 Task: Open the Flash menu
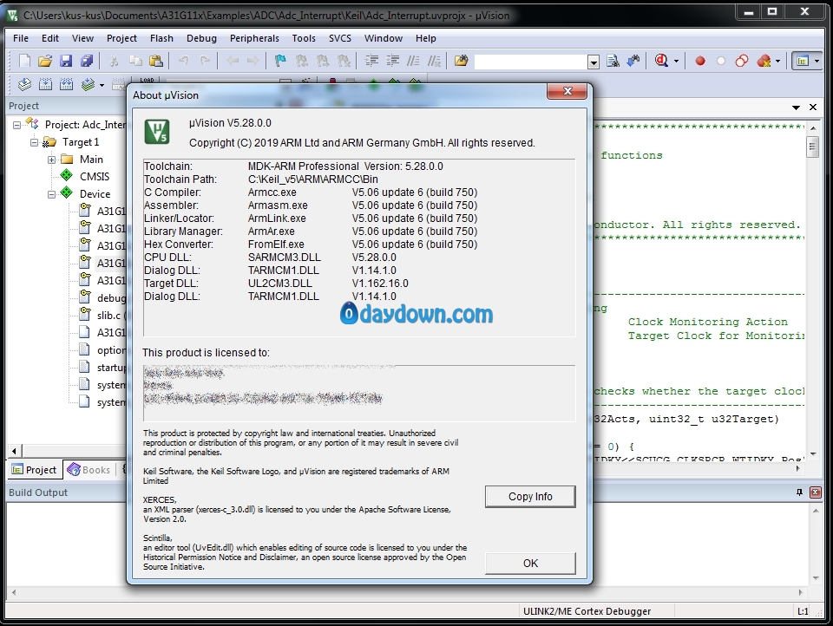pyautogui.click(x=161, y=38)
